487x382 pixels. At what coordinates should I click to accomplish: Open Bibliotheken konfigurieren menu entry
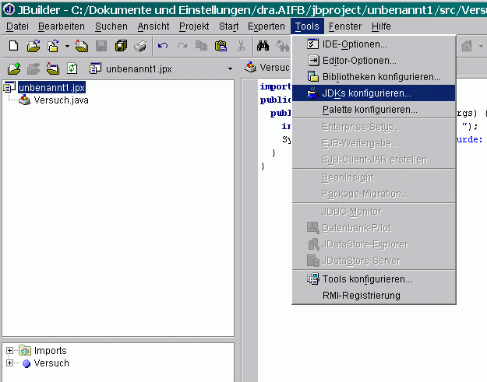[381, 77]
